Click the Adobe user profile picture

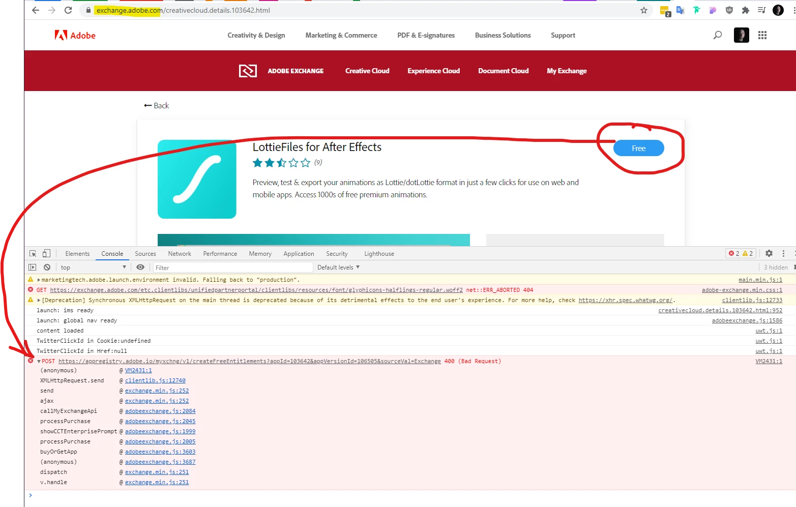point(742,35)
